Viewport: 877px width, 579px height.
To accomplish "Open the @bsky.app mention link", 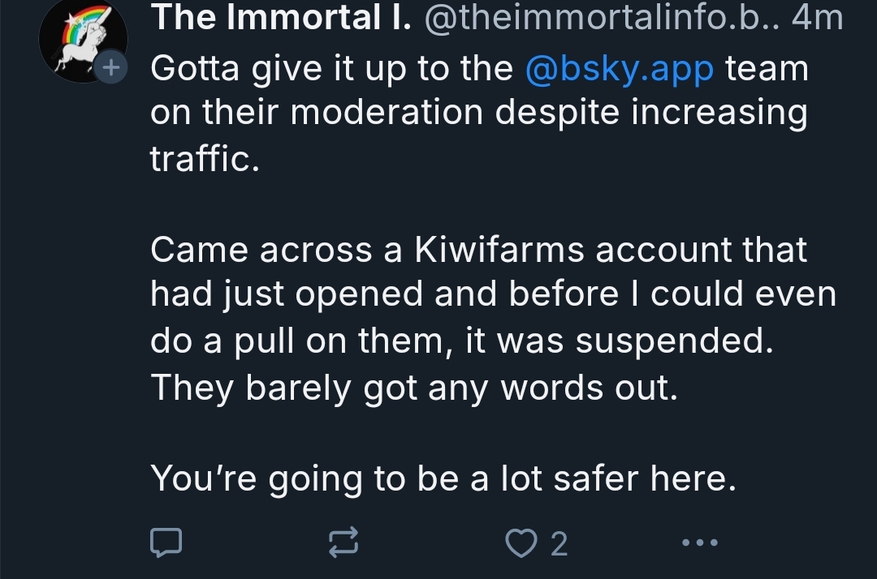I will [x=620, y=69].
